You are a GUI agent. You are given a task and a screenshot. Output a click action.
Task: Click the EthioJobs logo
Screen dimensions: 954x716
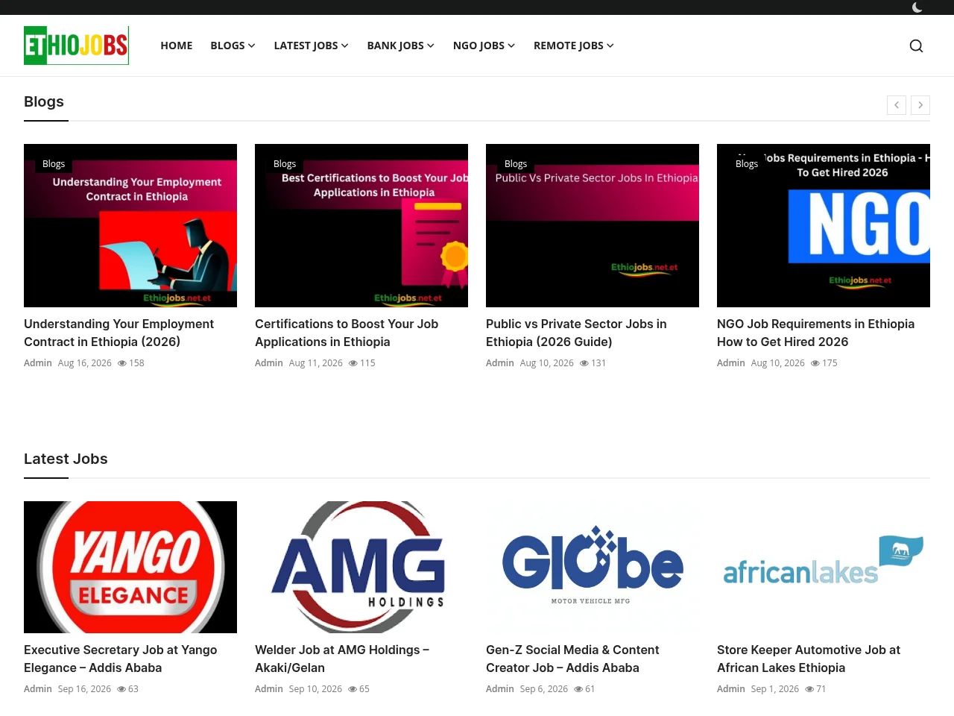click(x=76, y=45)
